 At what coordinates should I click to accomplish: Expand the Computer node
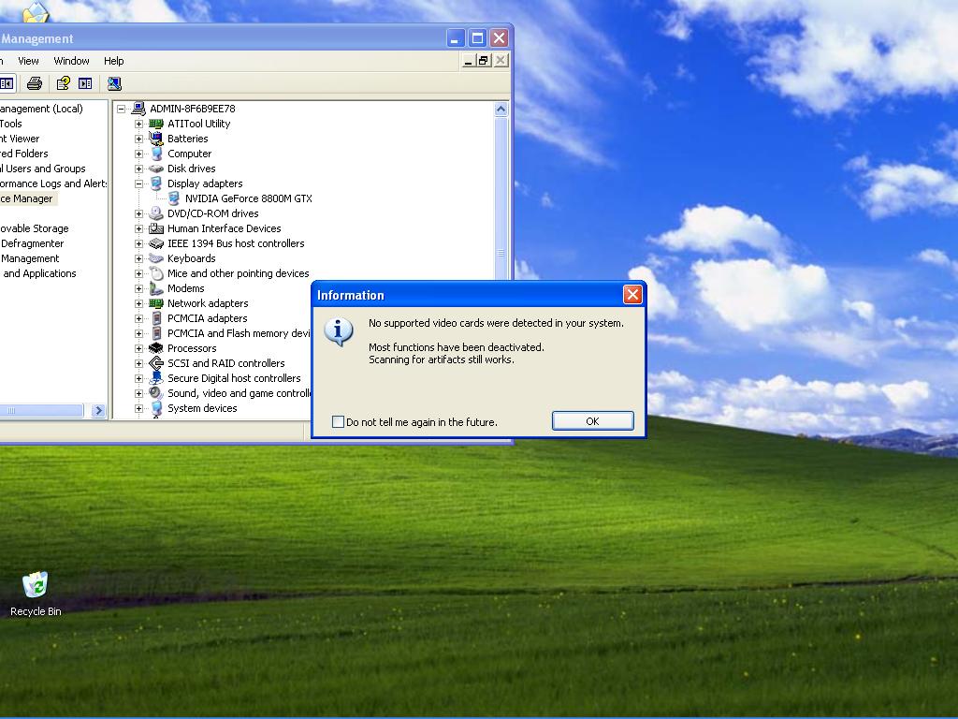(x=138, y=154)
